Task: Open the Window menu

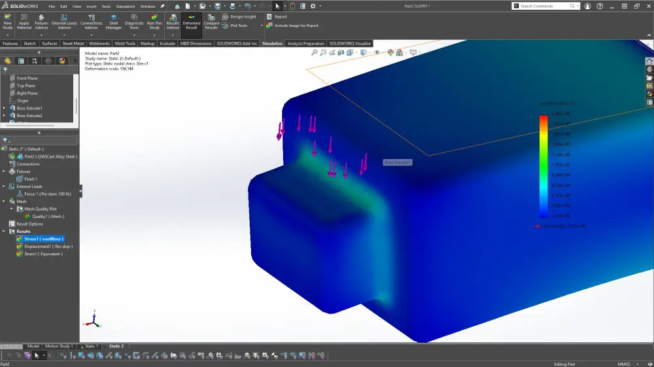Action: click(x=148, y=7)
